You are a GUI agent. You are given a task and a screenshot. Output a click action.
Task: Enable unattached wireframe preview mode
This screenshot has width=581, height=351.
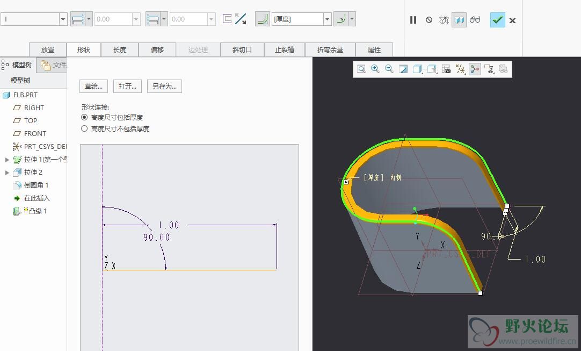pos(444,20)
